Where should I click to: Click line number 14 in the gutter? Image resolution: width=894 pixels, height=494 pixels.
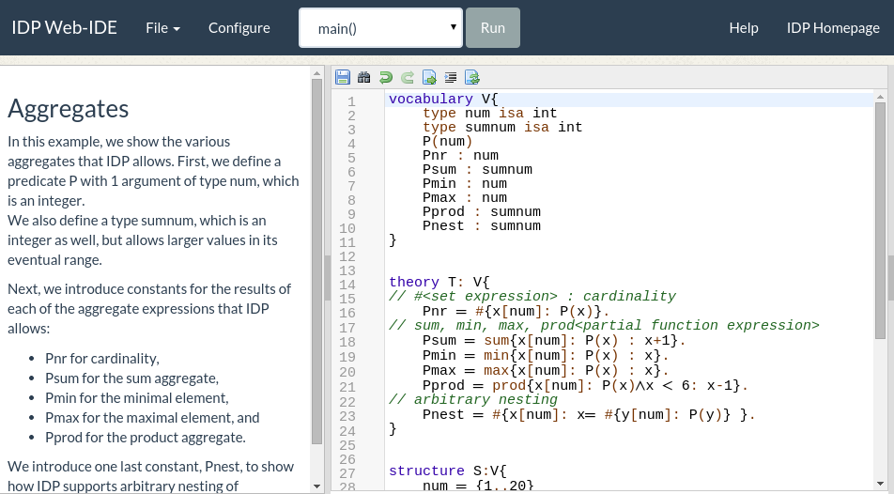pyautogui.click(x=347, y=285)
